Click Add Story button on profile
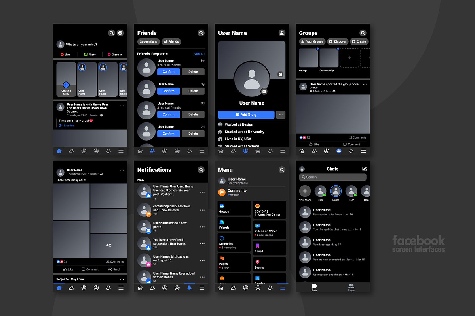This screenshot has height=316, width=475. 246,115
